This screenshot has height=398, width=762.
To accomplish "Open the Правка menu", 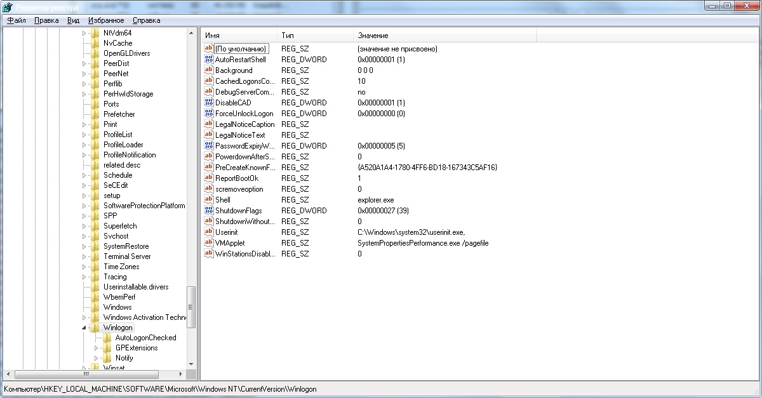I will point(47,20).
